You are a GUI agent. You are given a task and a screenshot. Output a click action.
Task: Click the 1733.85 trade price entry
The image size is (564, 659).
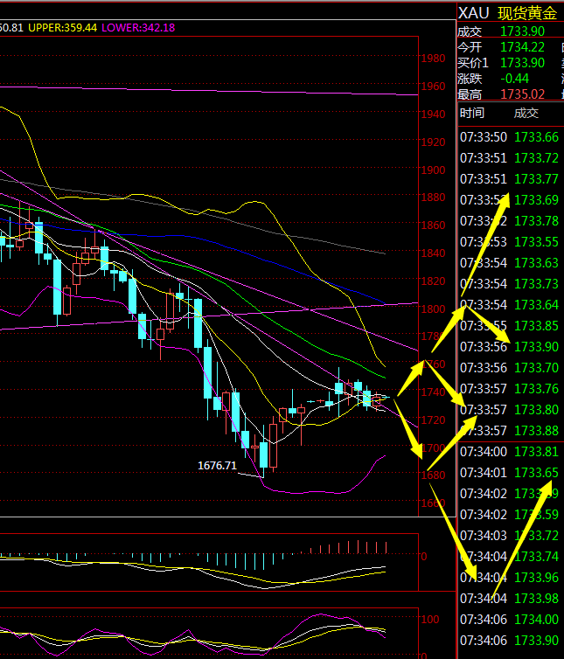click(x=536, y=326)
